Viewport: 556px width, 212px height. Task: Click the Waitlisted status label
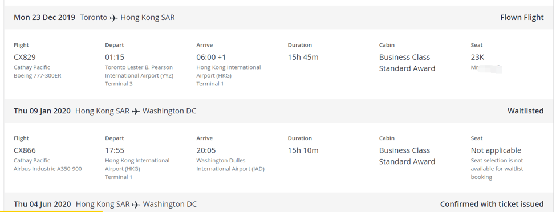526,111
